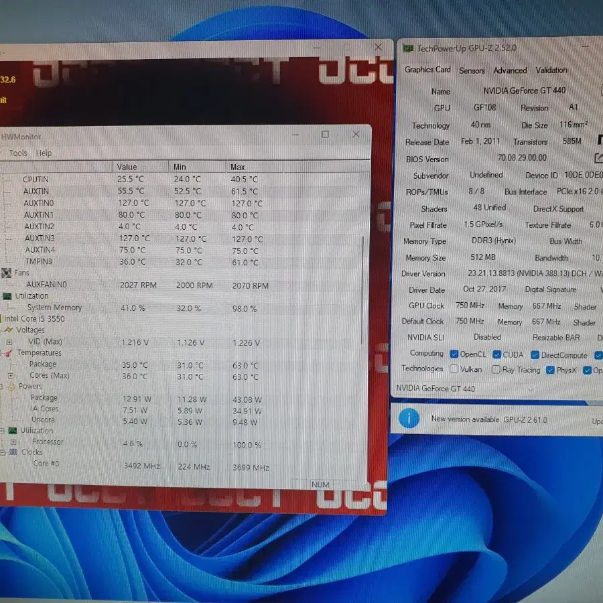Viewport: 603px width, 603px height.
Task: Open the Tools menu in HWMonitor
Action: [18, 153]
